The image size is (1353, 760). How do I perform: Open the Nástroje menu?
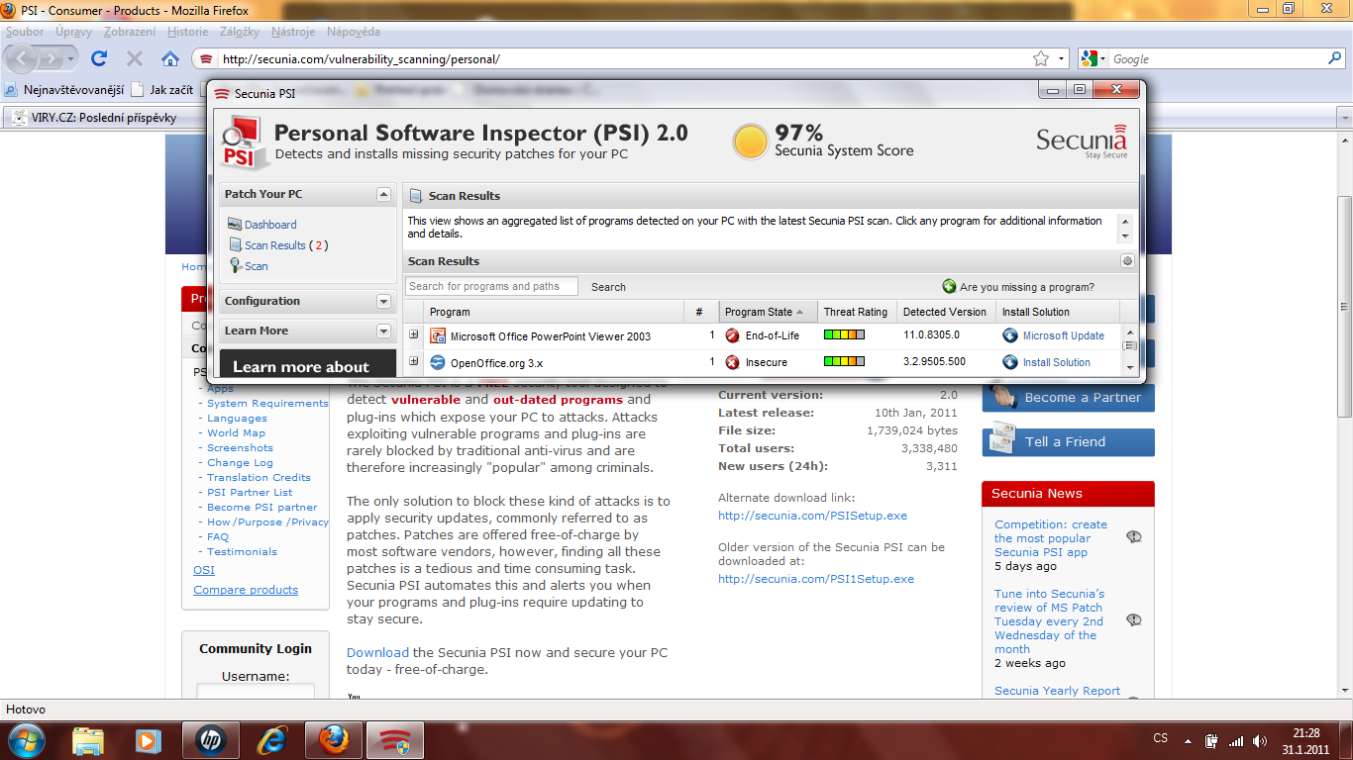293,32
